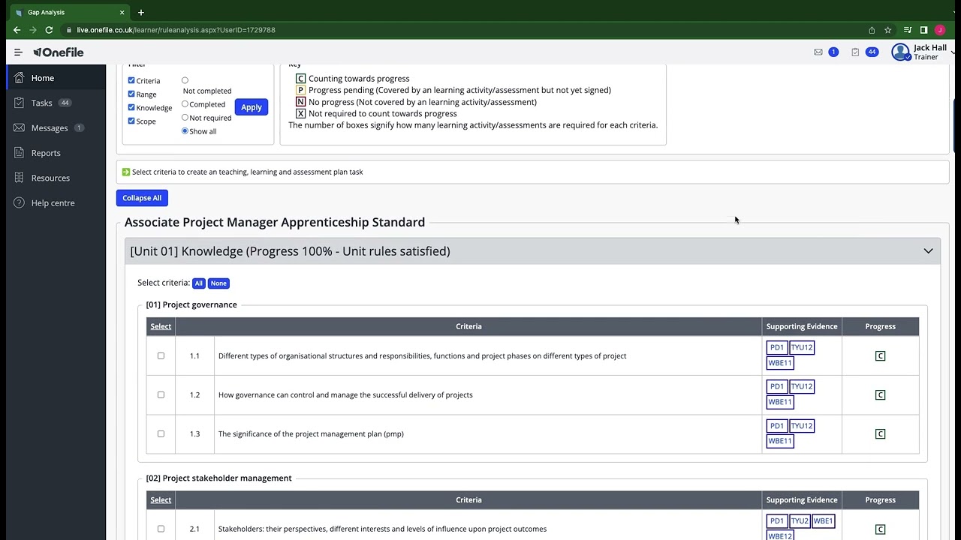Open Resources in the sidebar
This screenshot has height=540, width=961.
pos(56,178)
